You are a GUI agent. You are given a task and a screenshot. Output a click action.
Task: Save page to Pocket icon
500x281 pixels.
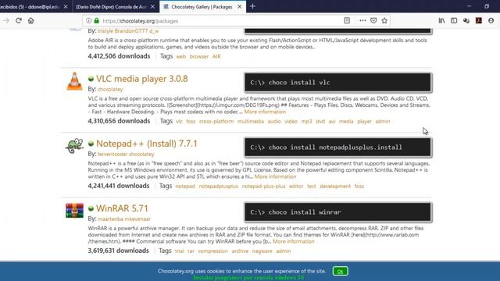(373, 21)
